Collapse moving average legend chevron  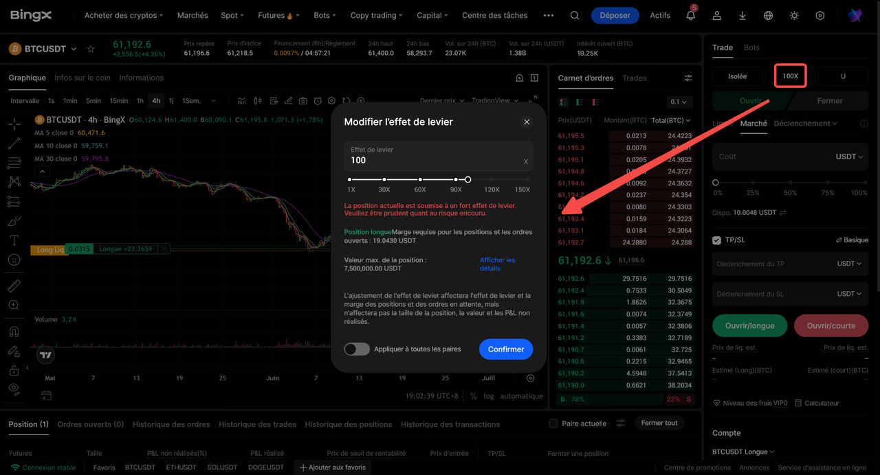(x=42, y=172)
